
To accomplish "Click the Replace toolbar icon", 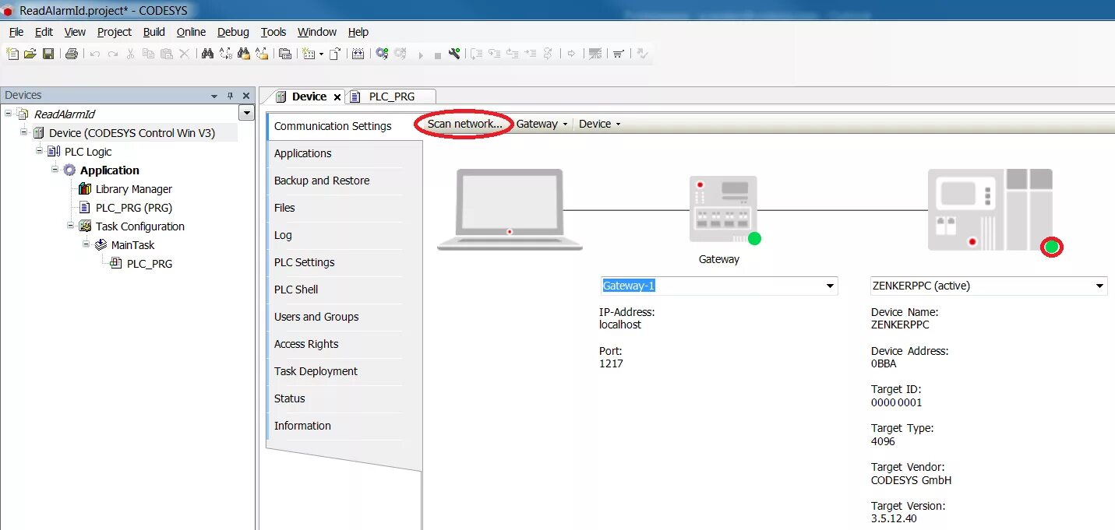I will (226, 54).
